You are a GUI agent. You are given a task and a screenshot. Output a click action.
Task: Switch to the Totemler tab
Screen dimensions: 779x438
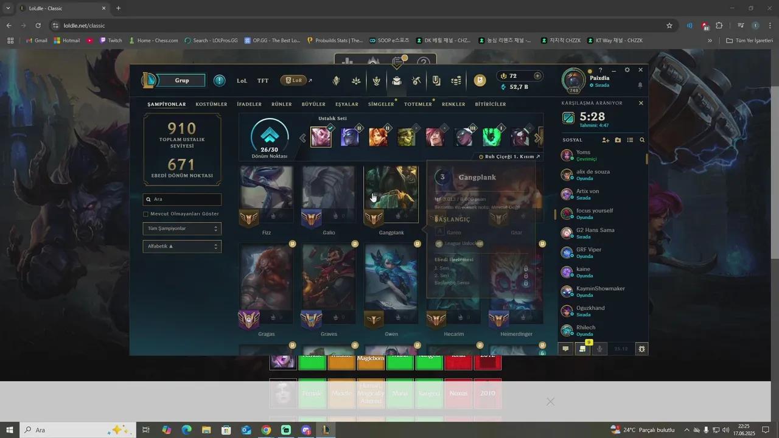tap(418, 104)
